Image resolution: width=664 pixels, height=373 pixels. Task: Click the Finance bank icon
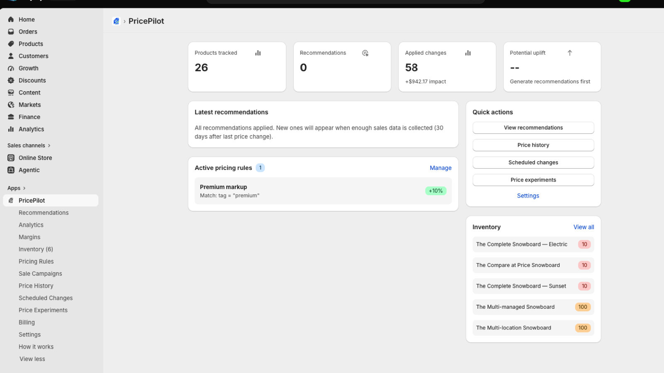(11, 117)
